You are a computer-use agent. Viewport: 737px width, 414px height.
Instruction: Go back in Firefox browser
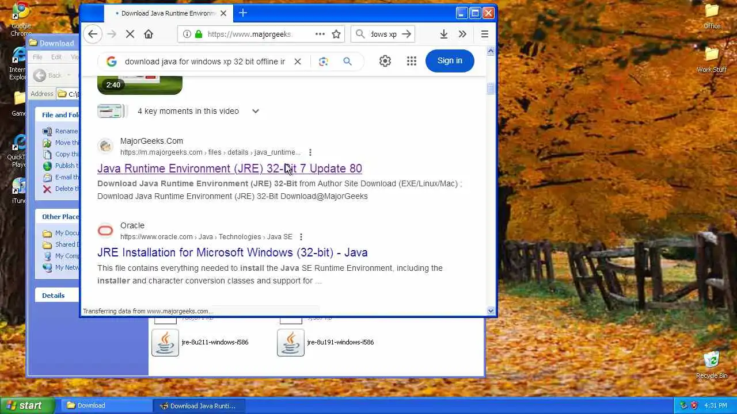click(x=93, y=34)
